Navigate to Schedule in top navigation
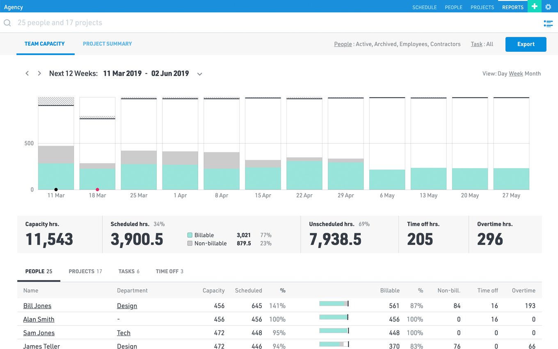The image size is (558, 349). 424,7
